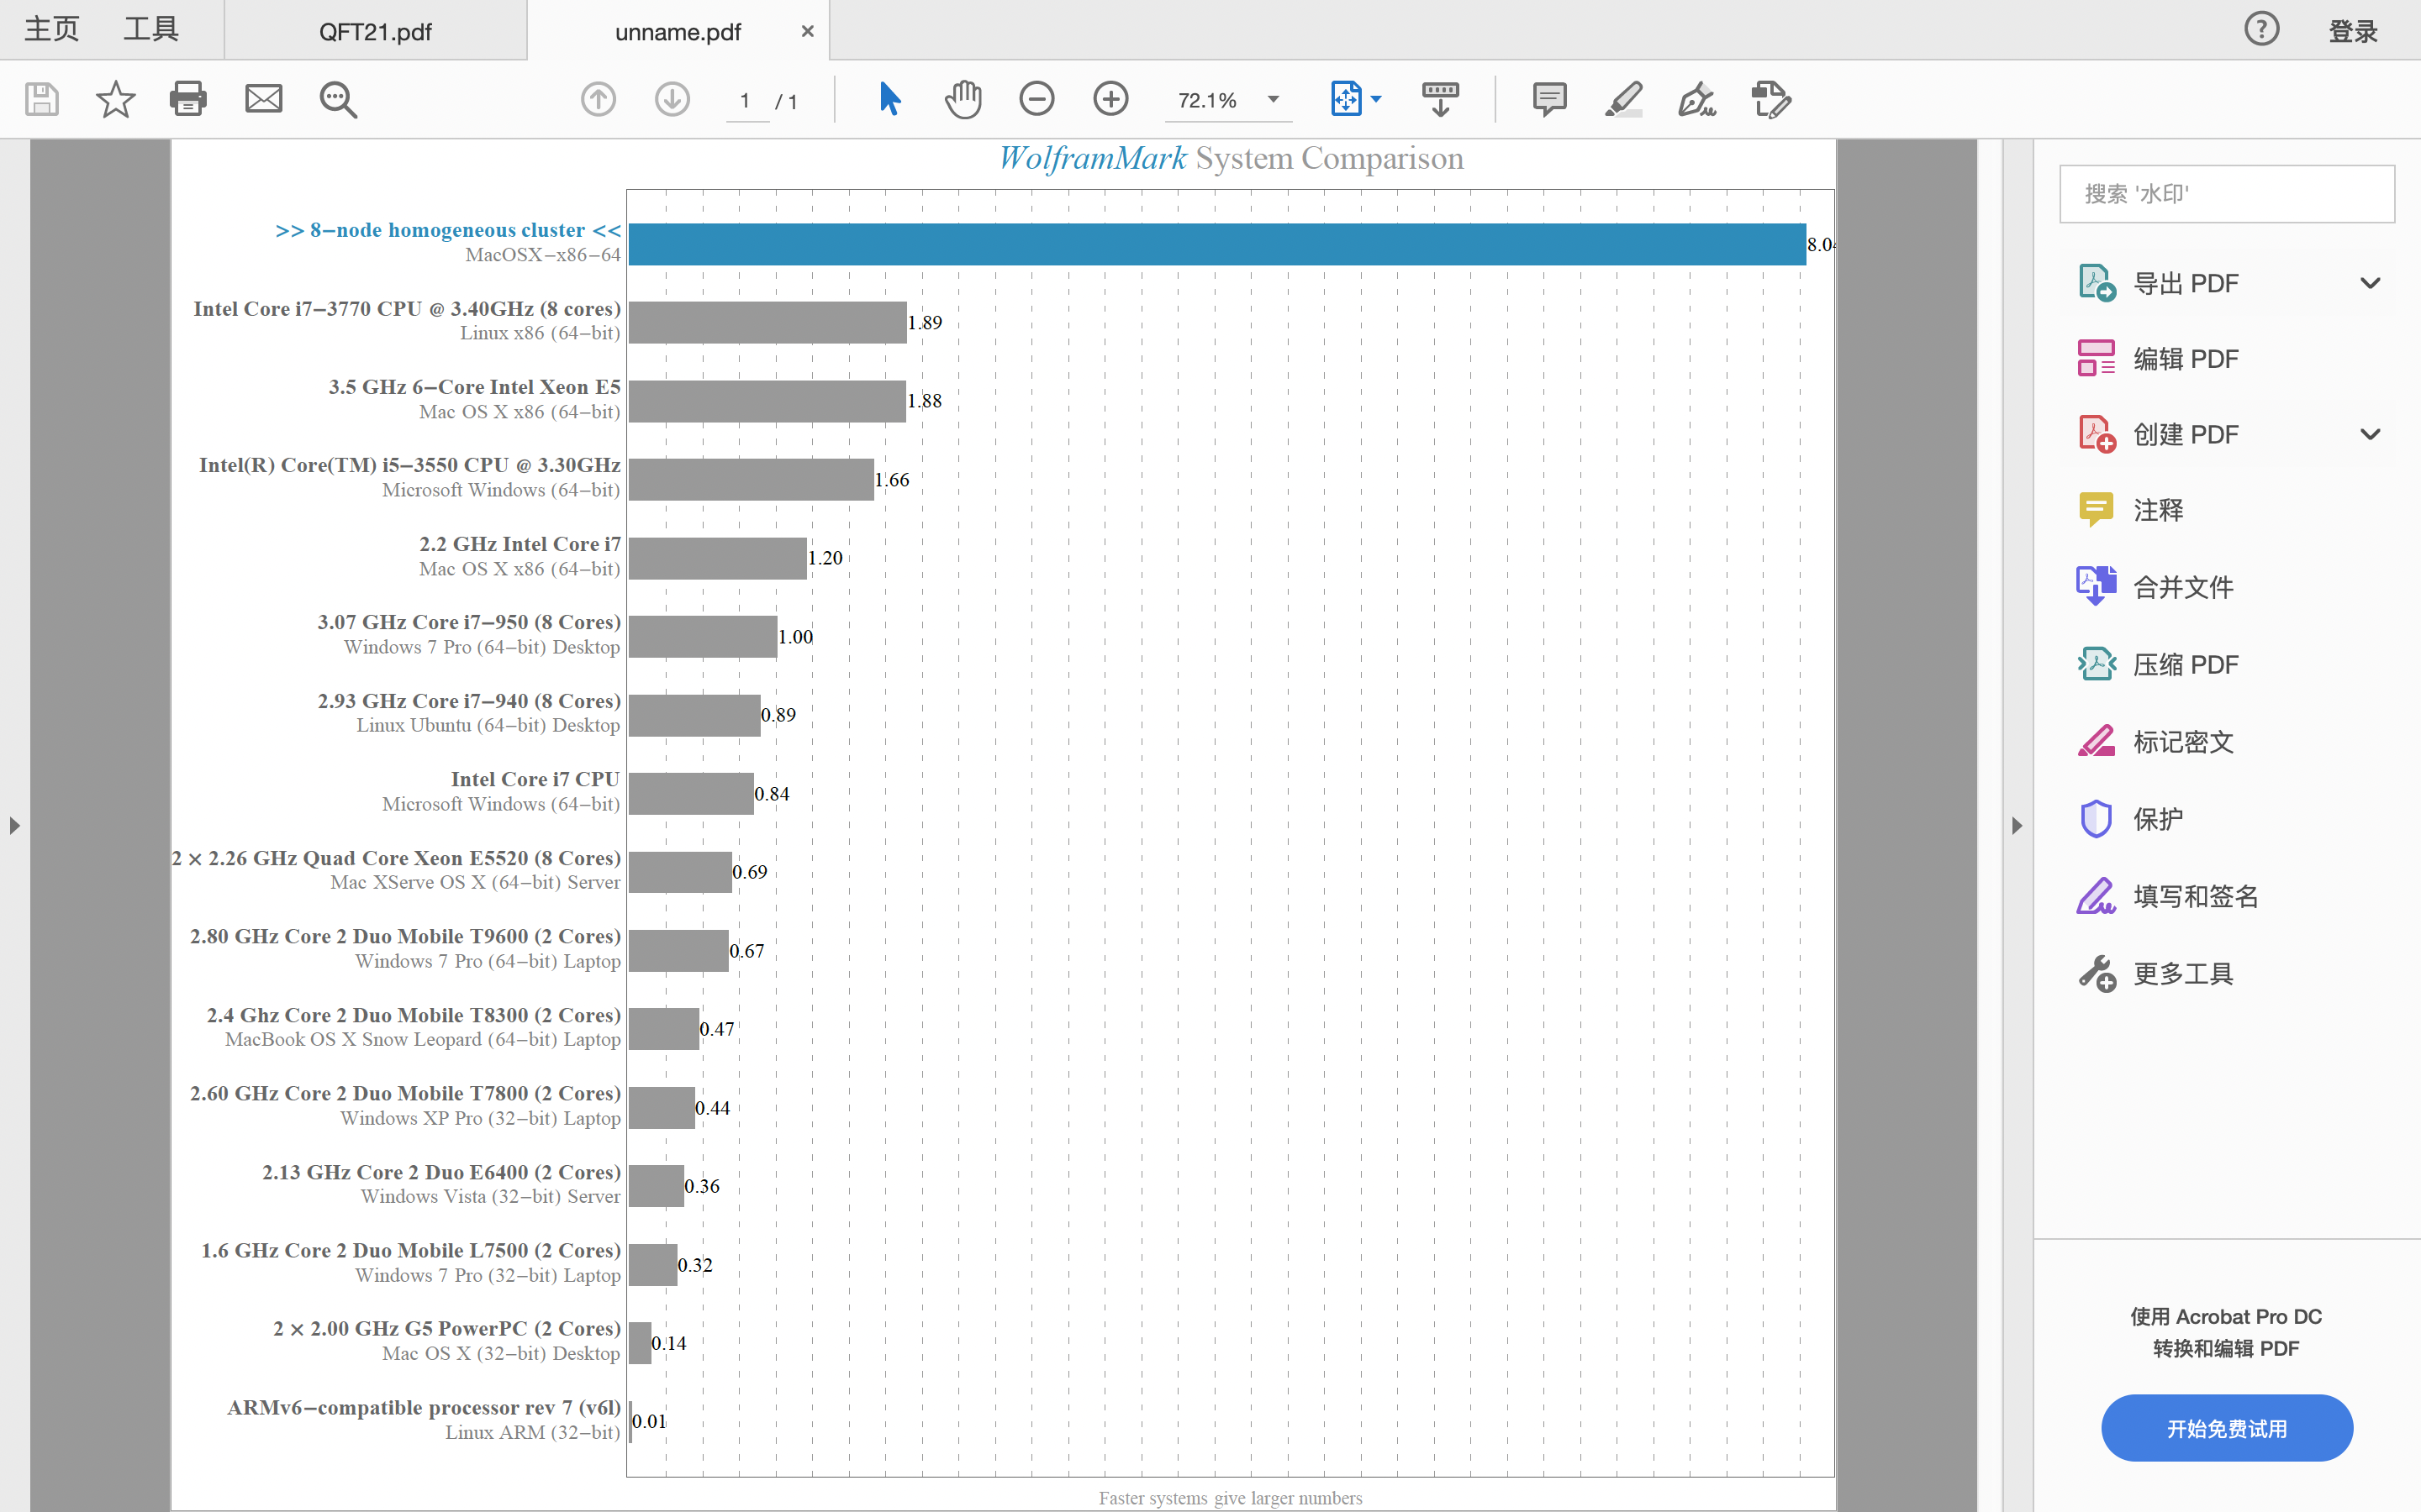Click the stamp and edit icon

click(x=1770, y=99)
